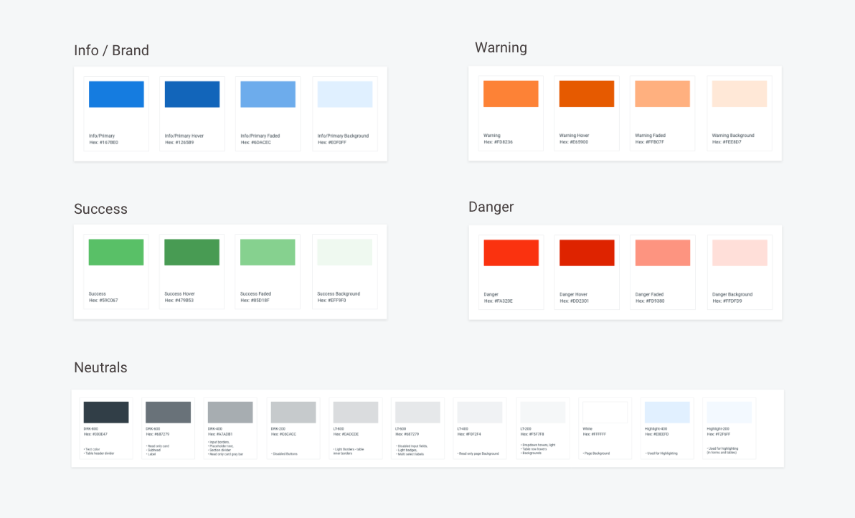Viewport: 855px width, 518px height.
Task: Select the LT-400 neutral swatch
Action: pos(480,413)
